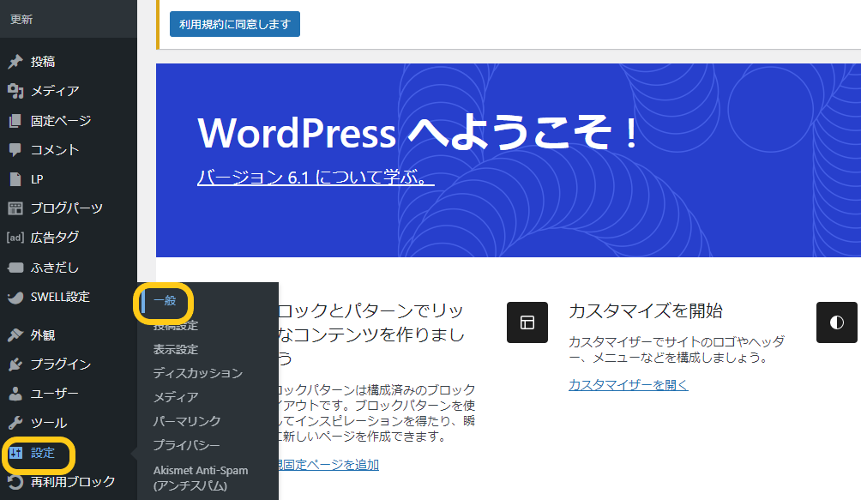
Task: Click the SWELL logo icon in sidebar
Action: (x=15, y=297)
